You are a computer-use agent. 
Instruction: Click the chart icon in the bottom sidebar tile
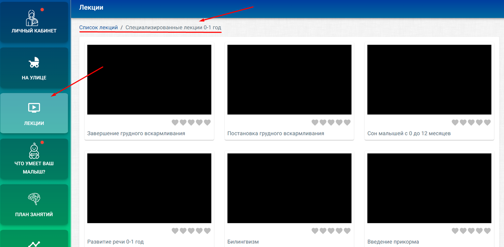[34, 244]
